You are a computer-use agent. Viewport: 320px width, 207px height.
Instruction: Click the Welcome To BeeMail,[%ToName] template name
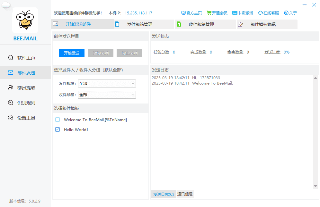coord(95,120)
